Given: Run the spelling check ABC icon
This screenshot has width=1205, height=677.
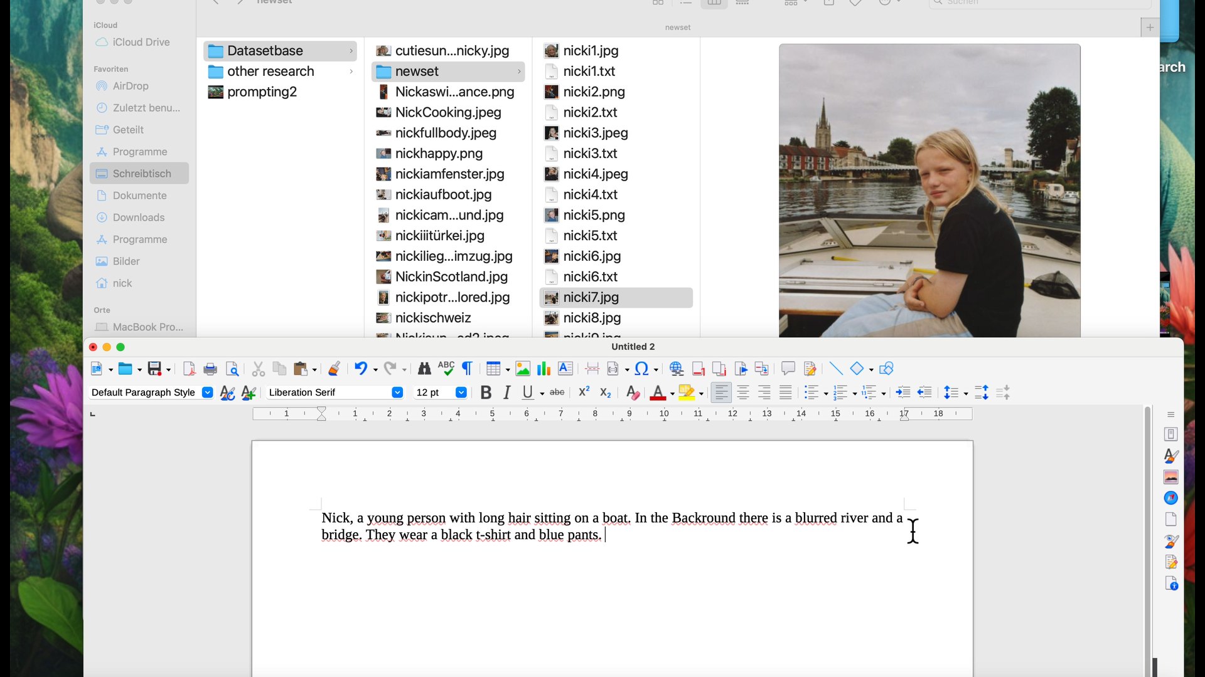Looking at the screenshot, I should [446, 369].
